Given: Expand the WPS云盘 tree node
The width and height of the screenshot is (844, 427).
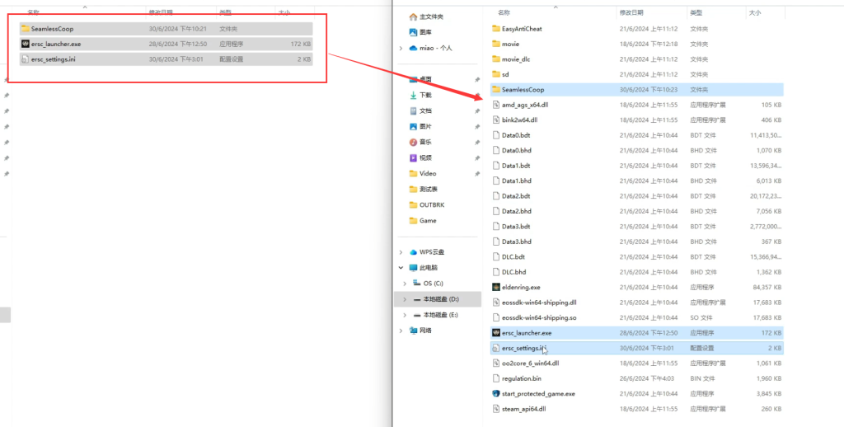Looking at the screenshot, I should (x=401, y=252).
